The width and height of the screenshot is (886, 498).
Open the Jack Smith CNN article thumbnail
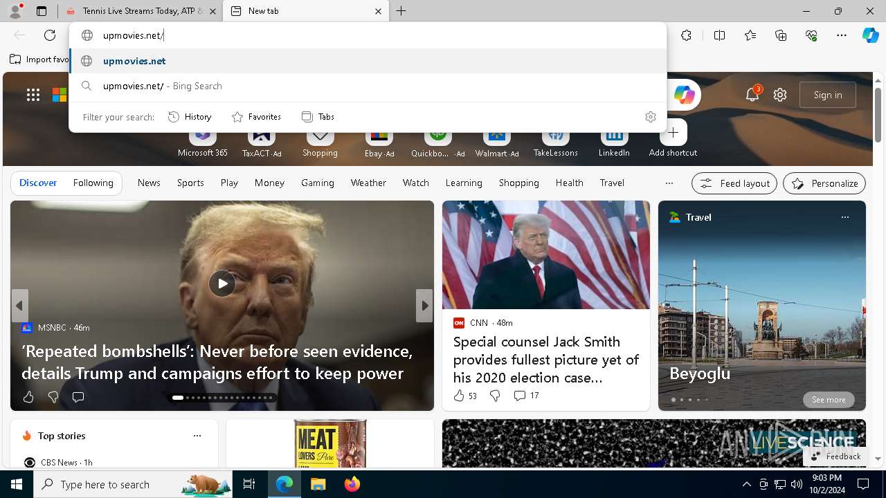coord(546,255)
